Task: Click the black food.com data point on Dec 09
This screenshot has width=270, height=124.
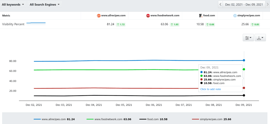Action: coord(244,95)
